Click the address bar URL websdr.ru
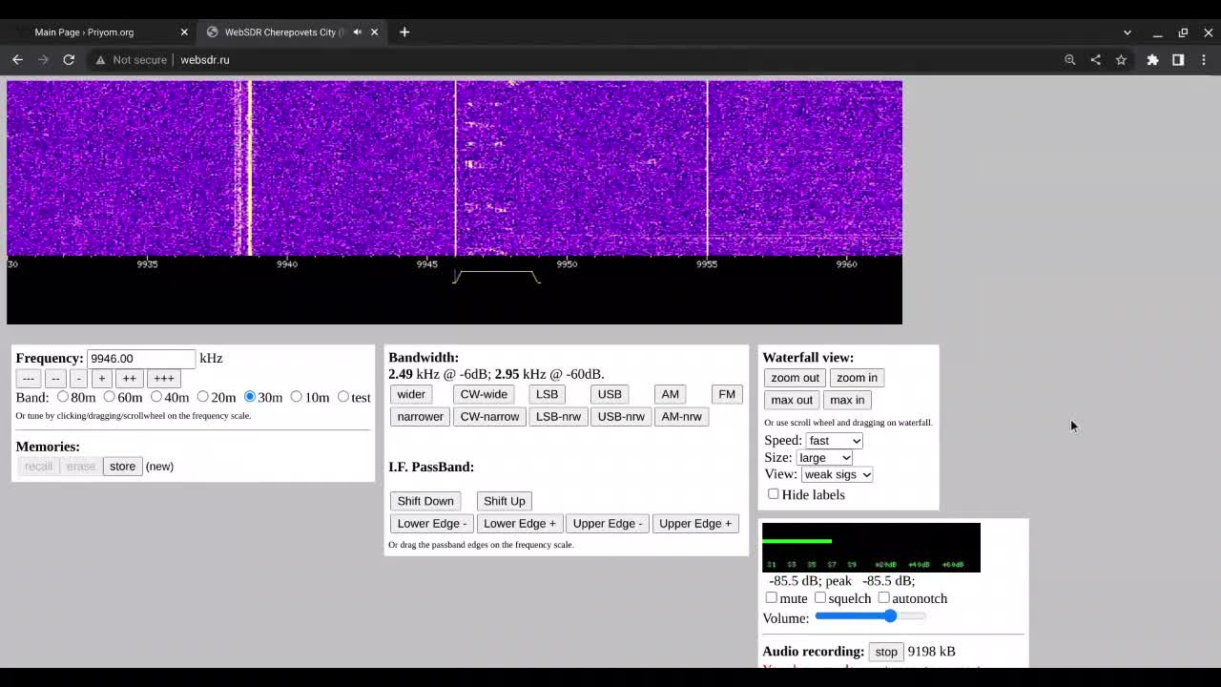1221x687 pixels. pos(205,60)
